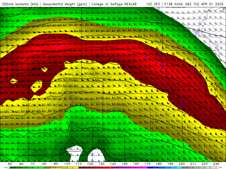Pick the cyan swatch left of 200

(x=179, y=168)
